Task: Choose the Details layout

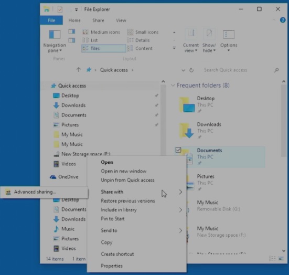Action: tap(138, 40)
